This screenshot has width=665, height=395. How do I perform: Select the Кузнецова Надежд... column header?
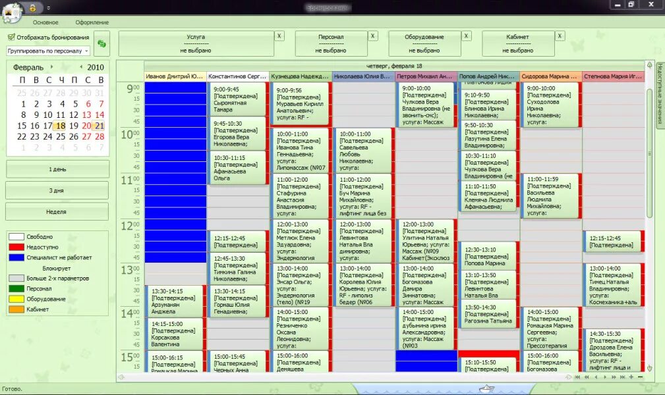[301, 76]
